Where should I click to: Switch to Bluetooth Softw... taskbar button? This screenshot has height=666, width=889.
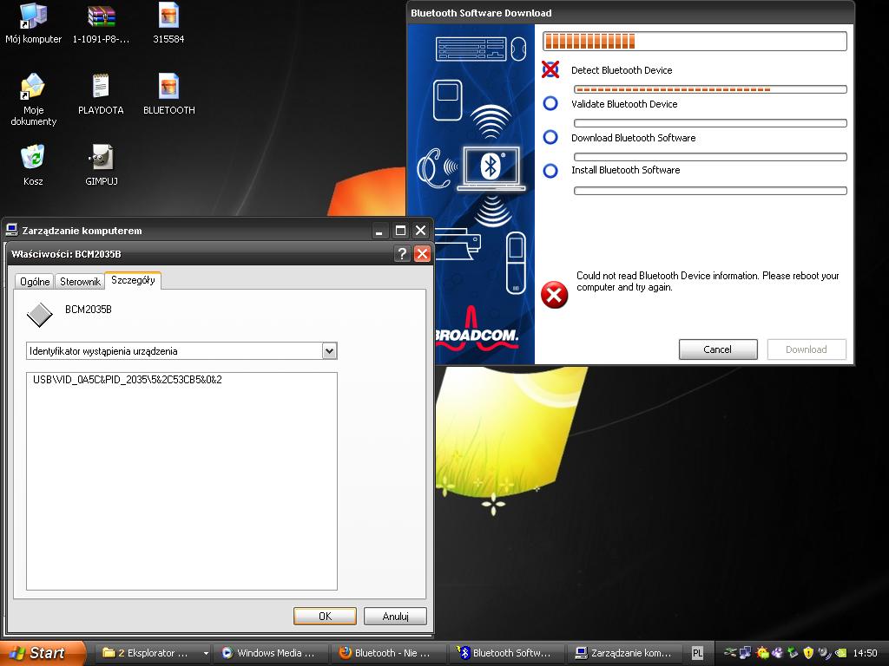507,653
